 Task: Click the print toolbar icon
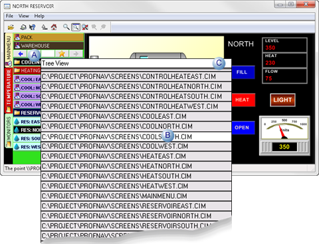coord(23,27)
